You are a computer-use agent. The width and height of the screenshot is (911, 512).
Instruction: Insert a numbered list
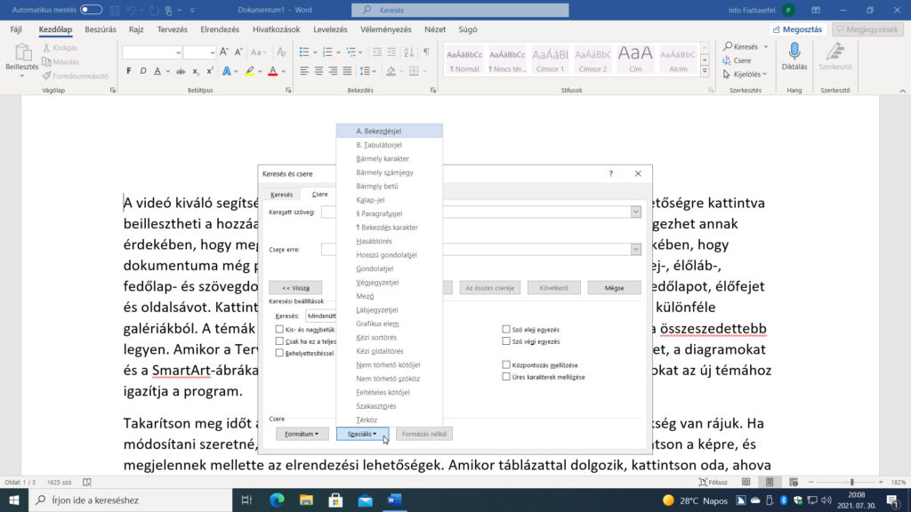click(x=327, y=52)
